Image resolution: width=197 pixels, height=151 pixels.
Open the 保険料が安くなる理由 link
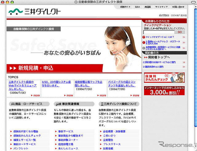[x=26, y=131]
